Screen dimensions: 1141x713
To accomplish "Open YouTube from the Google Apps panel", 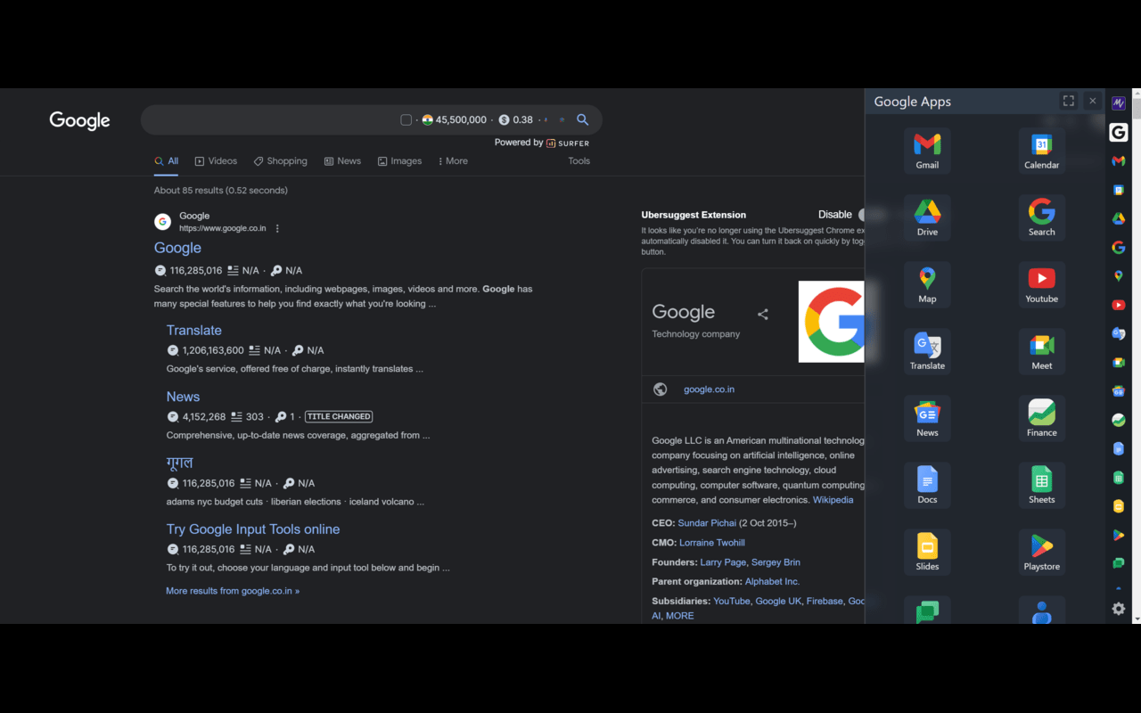I will coord(1041,283).
